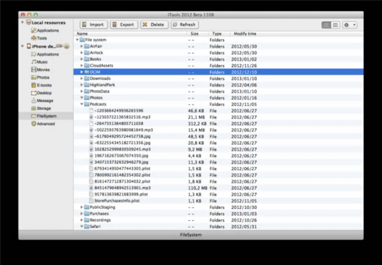
Task: Select Storage in the sidebar
Action: click(x=41, y=109)
